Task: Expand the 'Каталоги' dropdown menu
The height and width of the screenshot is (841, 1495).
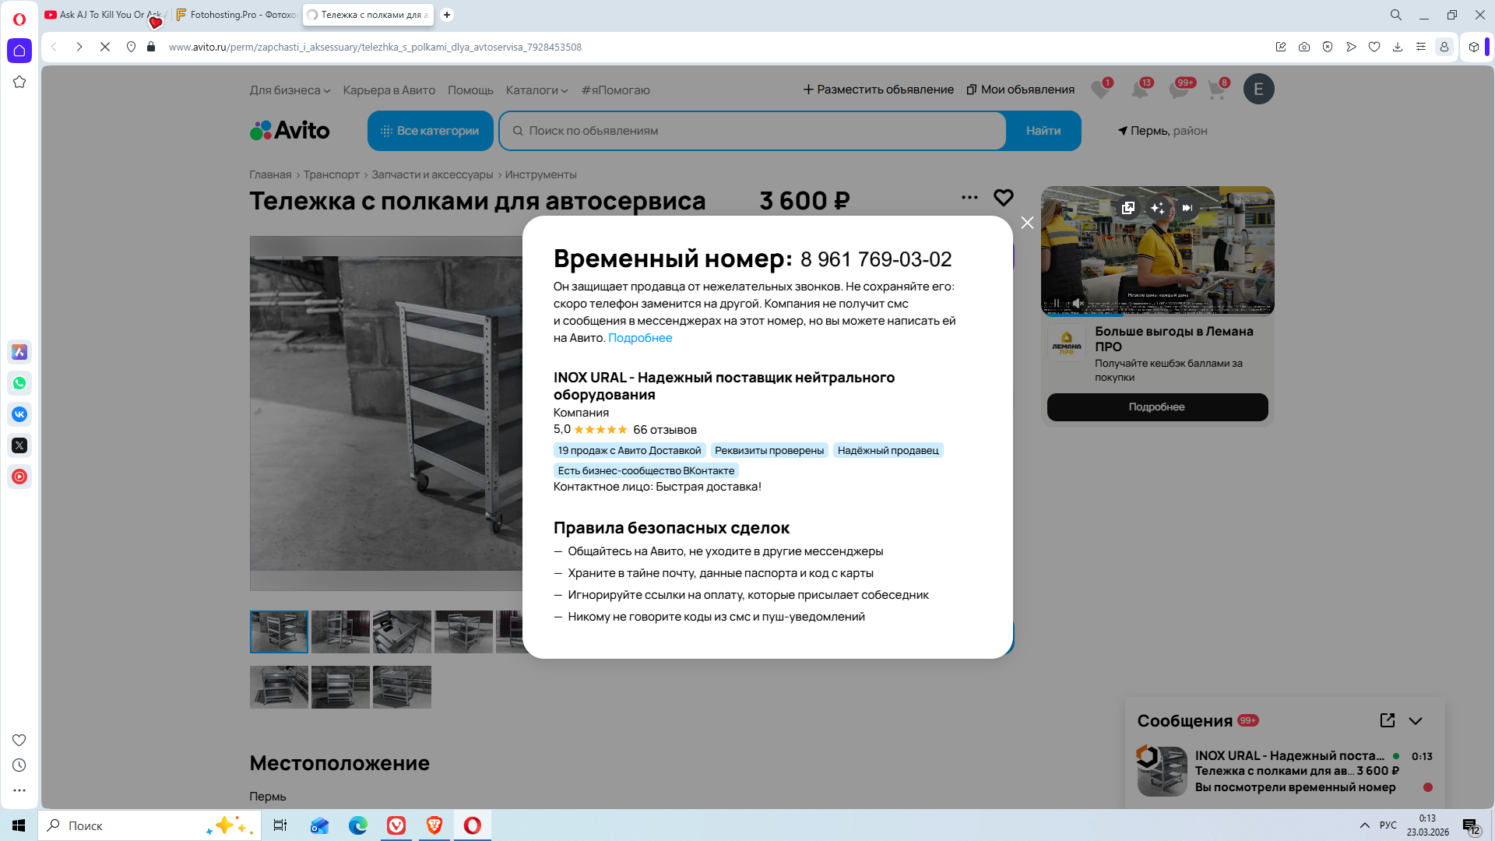Action: coord(536,90)
